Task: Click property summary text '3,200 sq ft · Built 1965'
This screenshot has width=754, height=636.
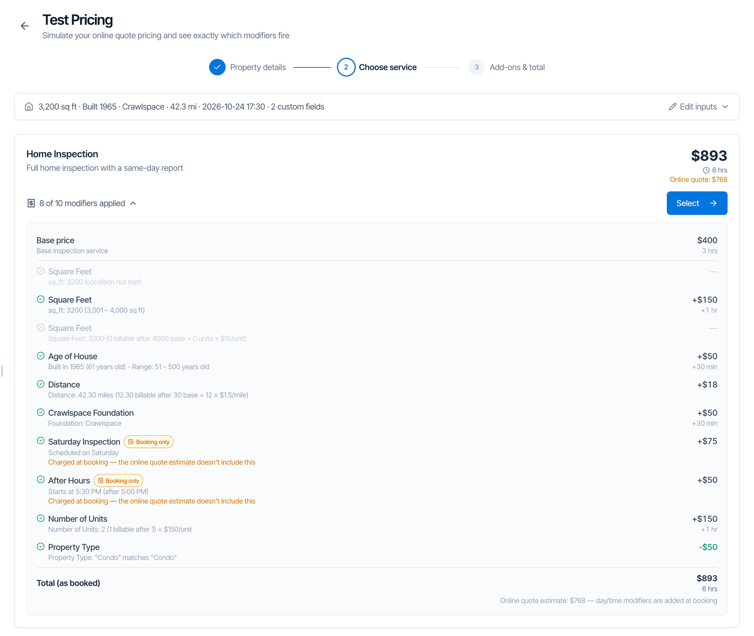Action: pos(77,107)
